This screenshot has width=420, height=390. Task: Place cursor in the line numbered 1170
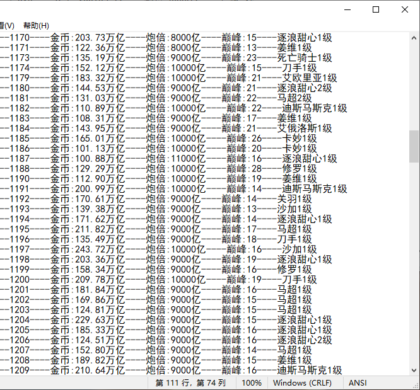(x=19, y=38)
